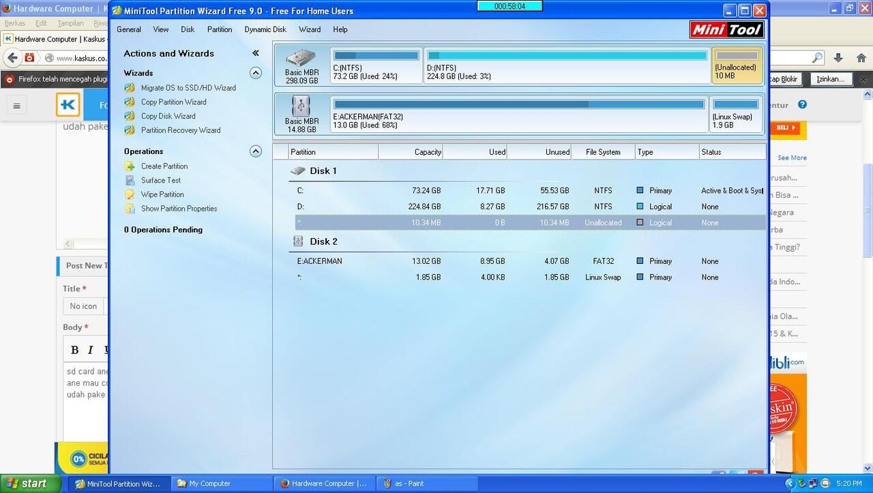The image size is (873, 493).
Task: Select the E:ACKERMAN partition row
Action: tap(526, 261)
